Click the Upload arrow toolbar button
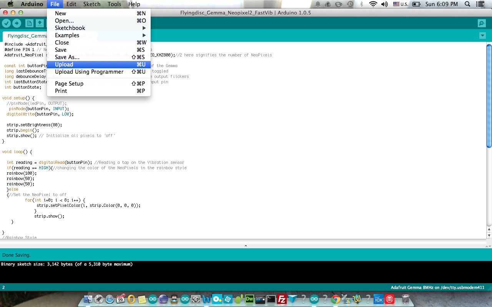 pyautogui.click(x=17, y=23)
